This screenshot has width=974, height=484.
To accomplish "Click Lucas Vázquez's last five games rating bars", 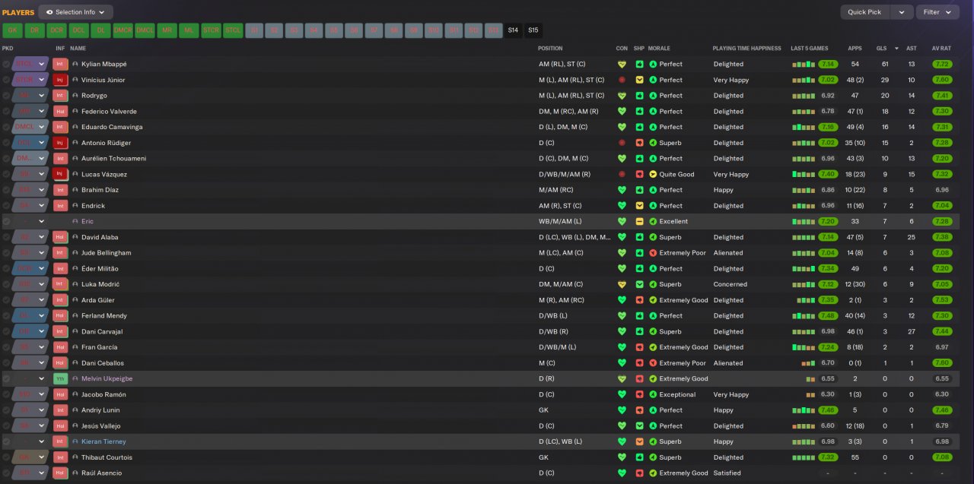I will pyautogui.click(x=804, y=175).
